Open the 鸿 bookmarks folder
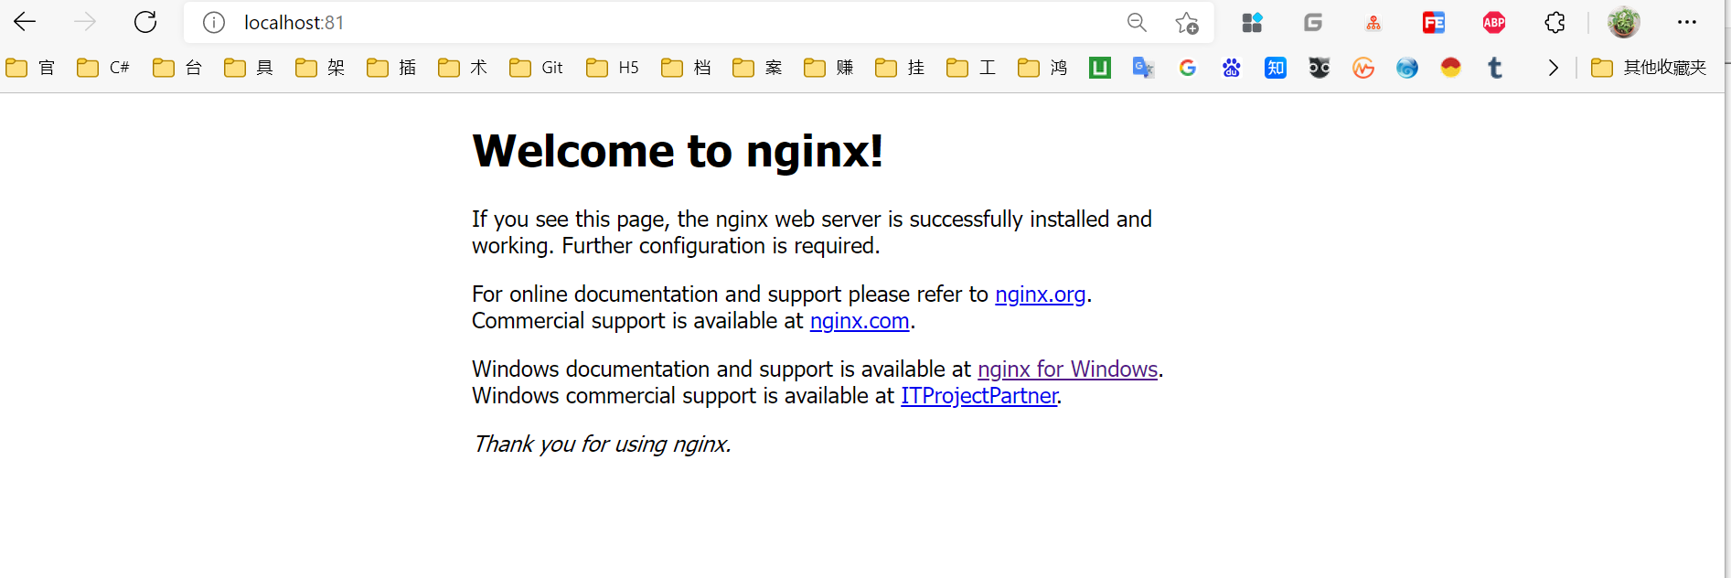This screenshot has height=578, width=1731. [1042, 68]
